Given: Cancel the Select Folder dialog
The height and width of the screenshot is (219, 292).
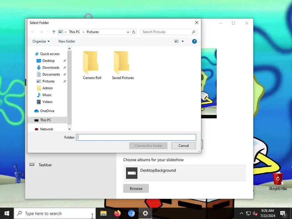Looking at the screenshot, I should tap(183, 146).
